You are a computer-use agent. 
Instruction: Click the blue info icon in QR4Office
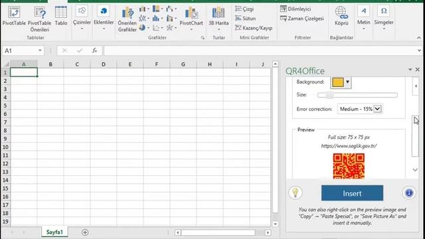[x=409, y=193]
